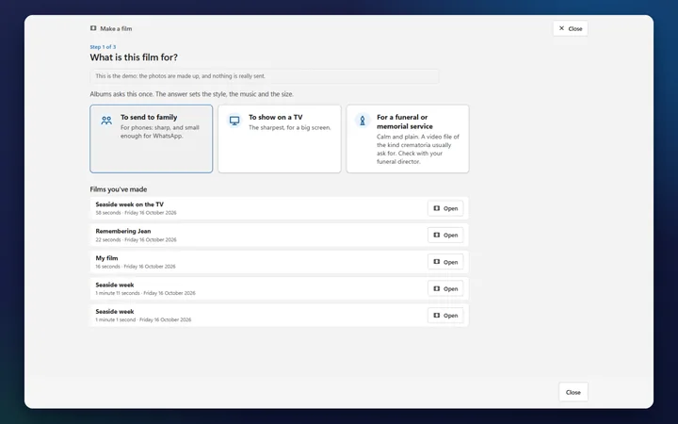Open the Seaside week on the TV film
Screen dimensions: 678x424
445,208
